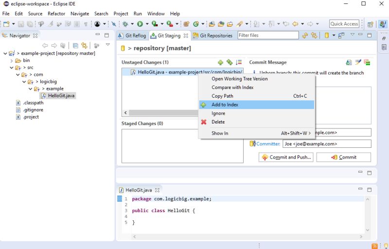The width and height of the screenshot is (389, 249).
Task: Add selected files to index (single plus)
Action: click(x=220, y=62)
